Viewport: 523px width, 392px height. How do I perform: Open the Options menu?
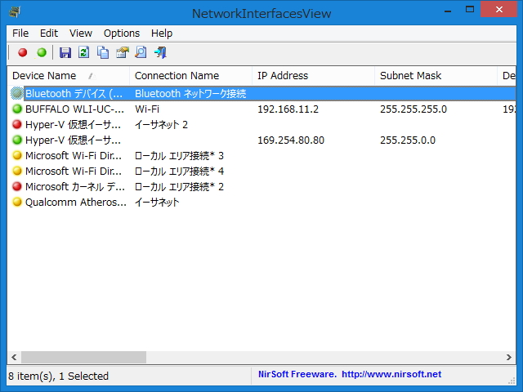point(122,33)
